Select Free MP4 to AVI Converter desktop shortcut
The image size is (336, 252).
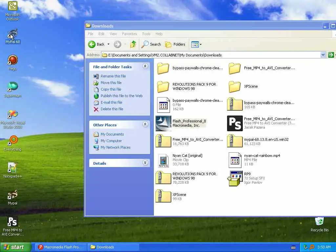(x=12, y=226)
